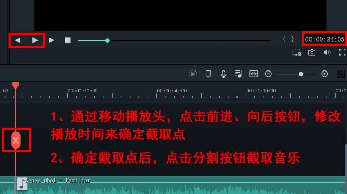Click the timeline zoom slider handle
Viewport: 347px width, 194px height.
tap(301, 74)
